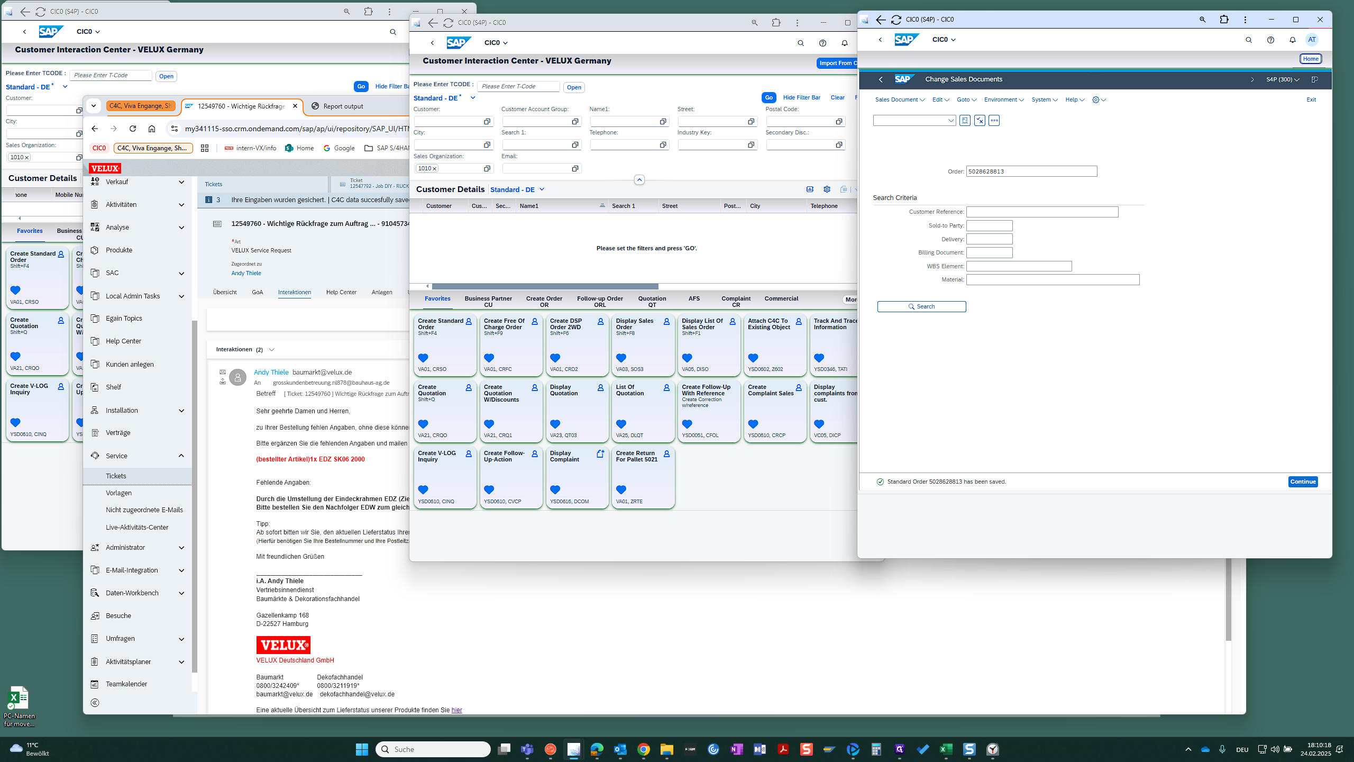Image resolution: width=1354 pixels, height=762 pixels.
Task: Open the three-dots more toolbar icon in Change Sales Documents
Action: pyautogui.click(x=994, y=121)
